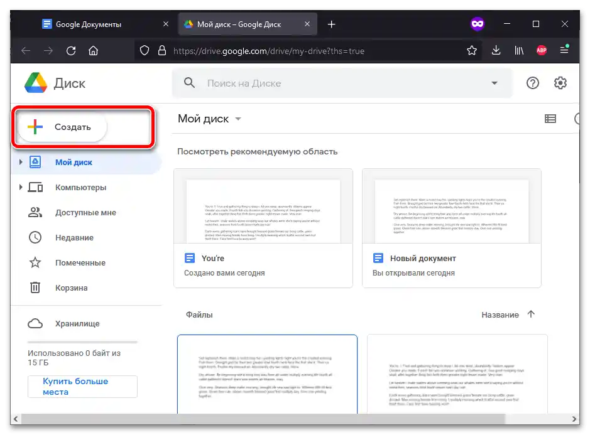Open the browser downloads icon
Viewport: 590px width, 435px height.
[496, 50]
